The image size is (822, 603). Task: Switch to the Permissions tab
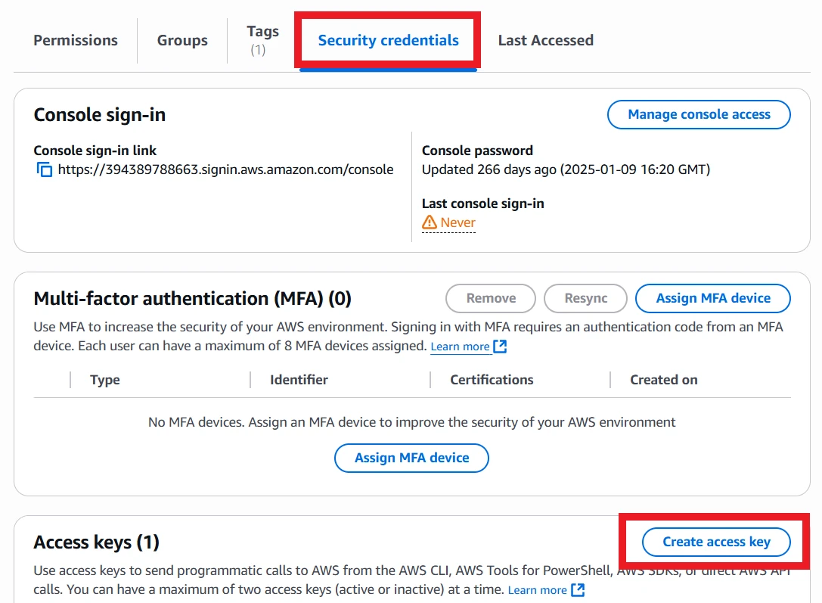coord(76,40)
